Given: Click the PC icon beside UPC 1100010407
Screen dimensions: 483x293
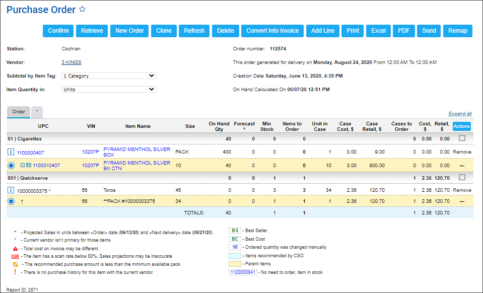Looking at the screenshot, I should click(x=29, y=165).
